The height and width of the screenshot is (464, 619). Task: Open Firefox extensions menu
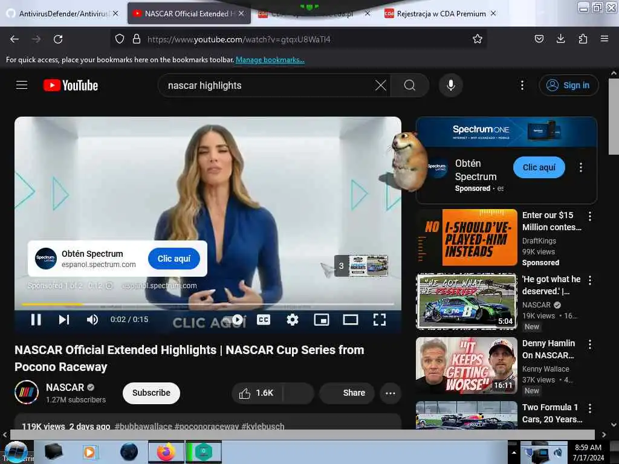pyautogui.click(x=583, y=39)
